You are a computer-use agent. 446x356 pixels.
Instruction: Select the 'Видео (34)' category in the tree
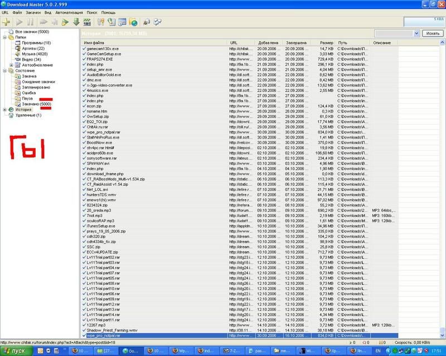pos(31,60)
